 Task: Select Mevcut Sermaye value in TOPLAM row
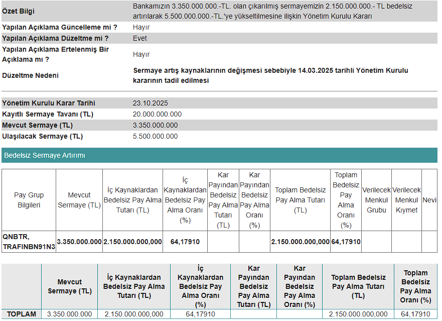click(x=69, y=314)
